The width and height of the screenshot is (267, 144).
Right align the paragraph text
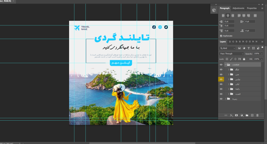[233, 15]
